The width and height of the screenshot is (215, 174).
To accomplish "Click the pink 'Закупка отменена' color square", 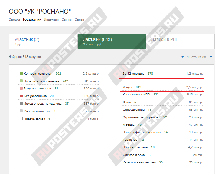I will coord(21,89).
